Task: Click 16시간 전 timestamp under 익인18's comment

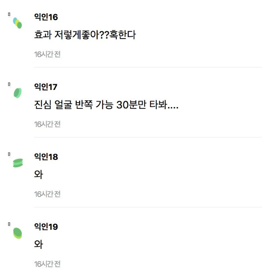Action: click(48, 194)
